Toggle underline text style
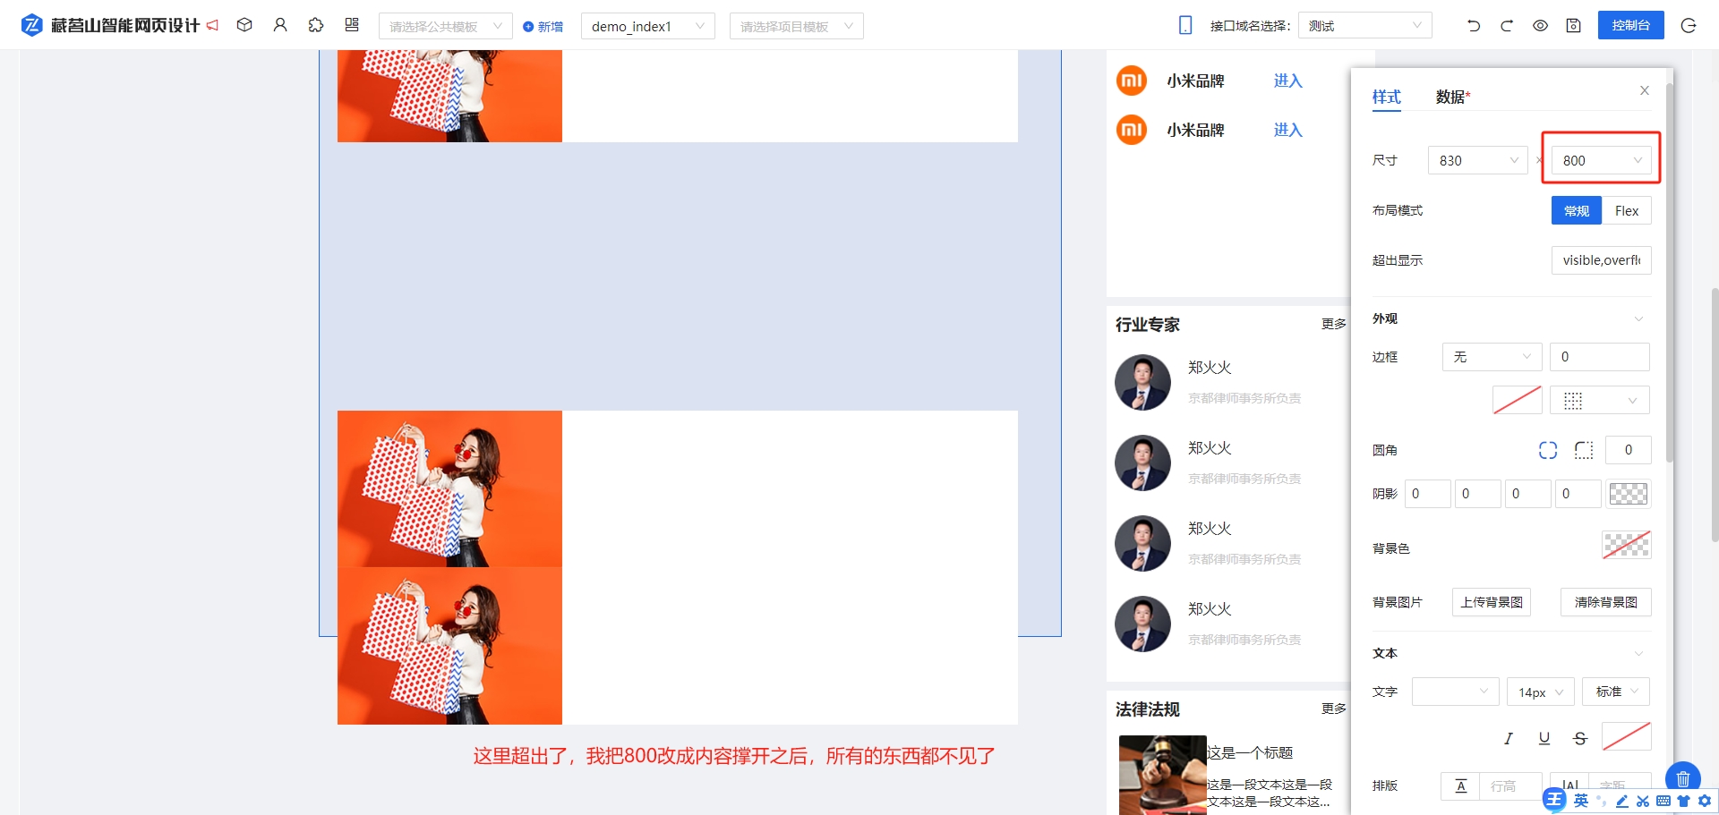This screenshot has height=815, width=1719. (1544, 738)
